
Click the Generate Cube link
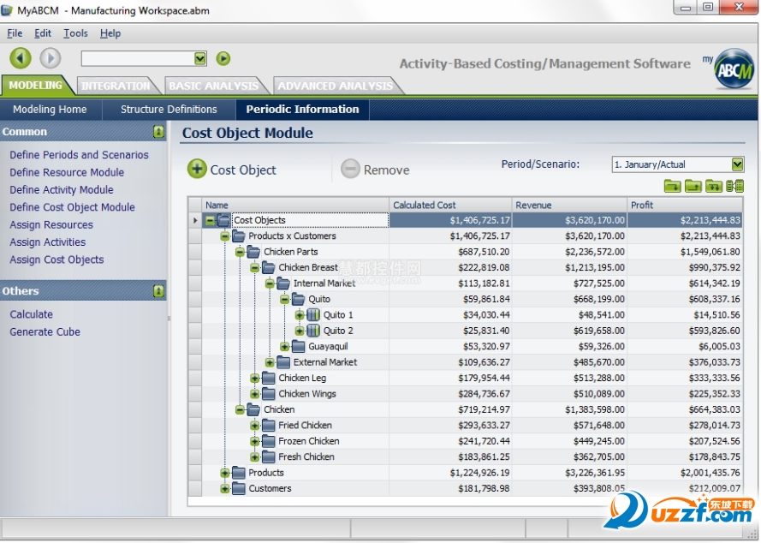tap(45, 331)
